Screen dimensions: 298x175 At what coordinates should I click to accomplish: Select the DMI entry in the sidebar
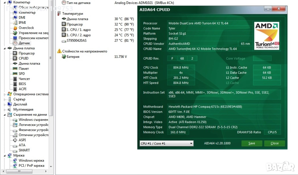[x=22, y=17]
